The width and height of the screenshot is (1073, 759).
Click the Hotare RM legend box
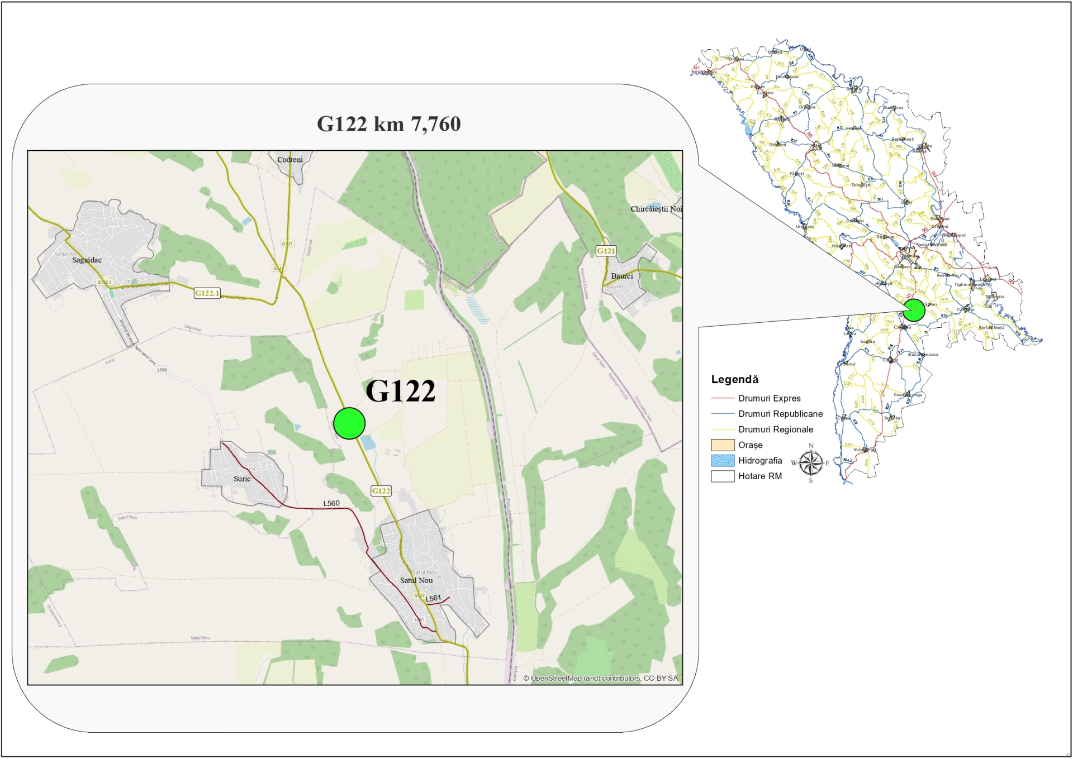tap(722, 476)
